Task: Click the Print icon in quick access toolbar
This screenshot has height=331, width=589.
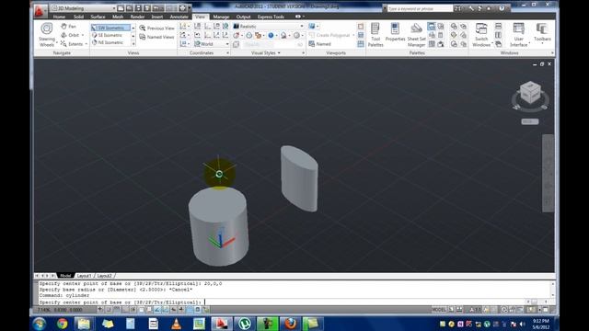Action: click(x=182, y=8)
